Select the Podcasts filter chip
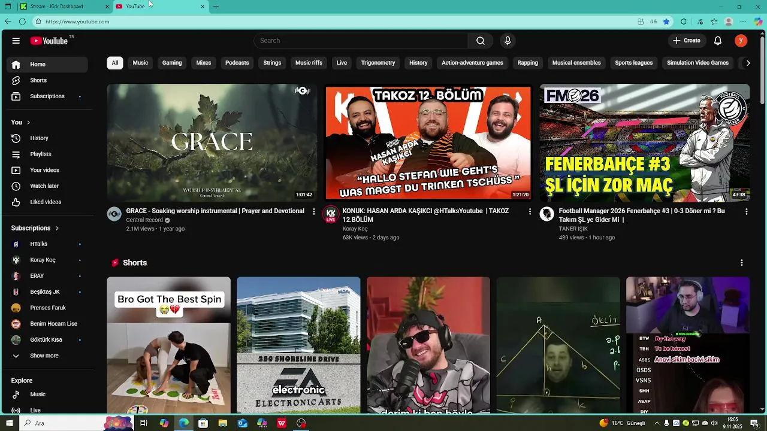The height and width of the screenshot is (431, 767). click(x=237, y=63)
